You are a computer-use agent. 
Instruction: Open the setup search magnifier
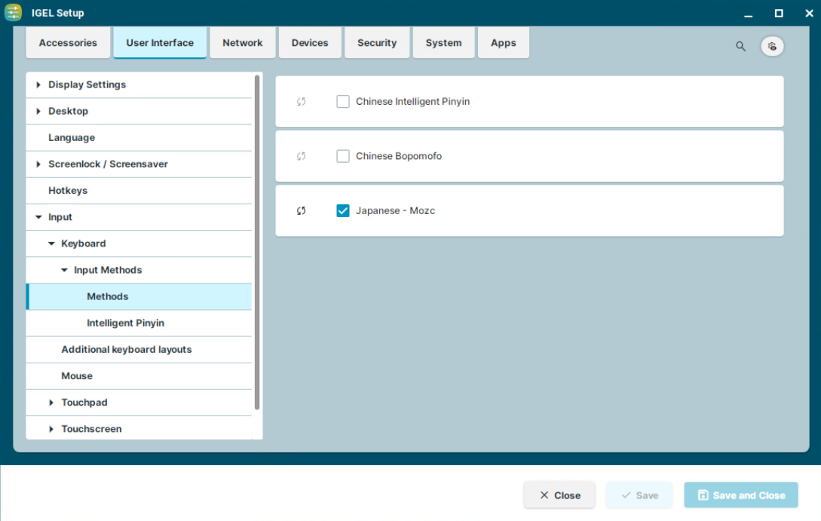tap(740, 46)
